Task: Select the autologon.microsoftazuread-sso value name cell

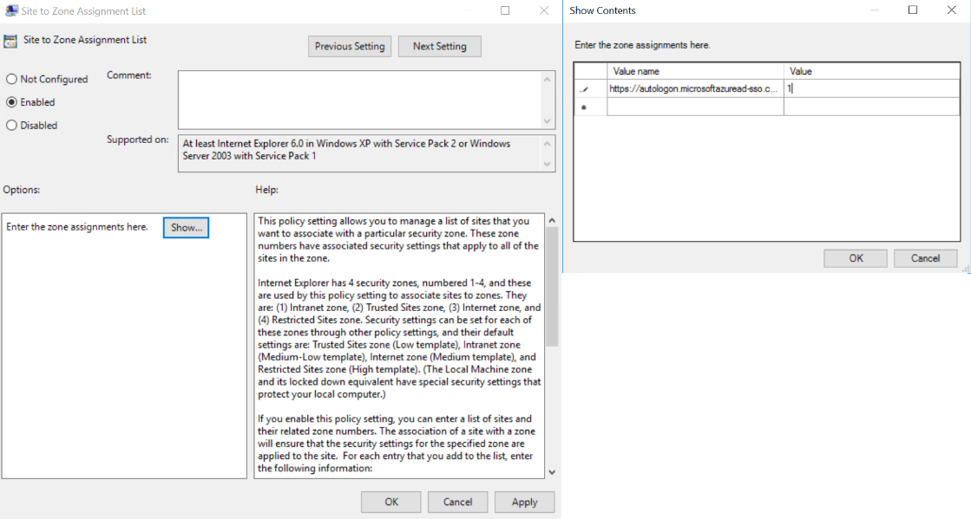Action: 694,88
